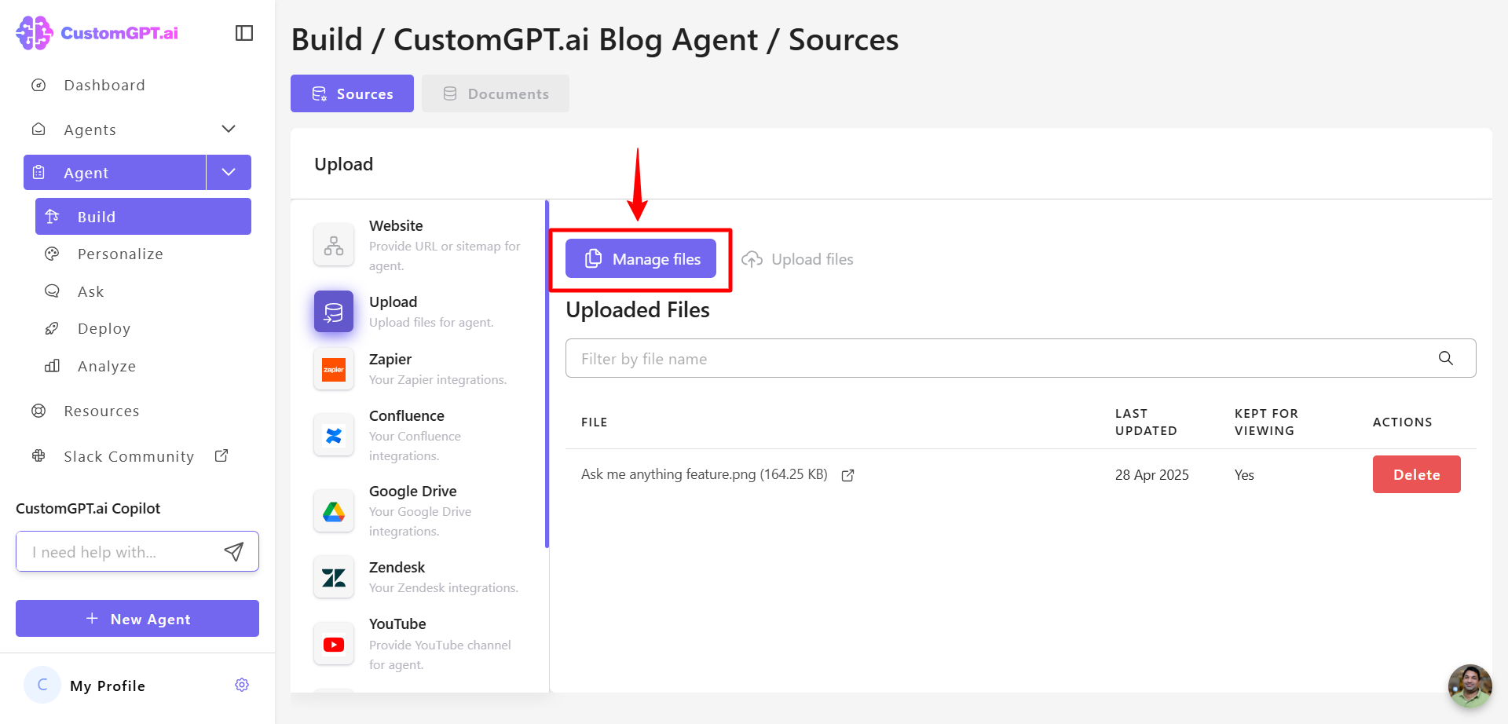Image resolution: width=1508 pixels, height=724 pixels.
Task: Click the Ask chat bubble icon
Action: (x=52, y=291)
